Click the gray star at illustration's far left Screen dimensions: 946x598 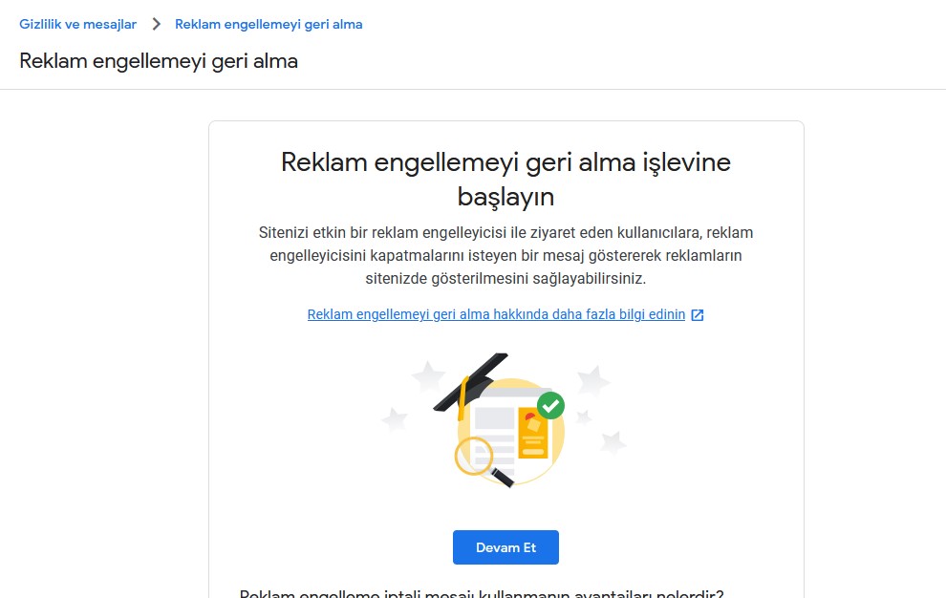395,418
